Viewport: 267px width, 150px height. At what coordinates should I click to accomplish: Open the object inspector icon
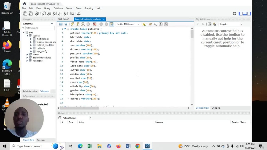37,14
